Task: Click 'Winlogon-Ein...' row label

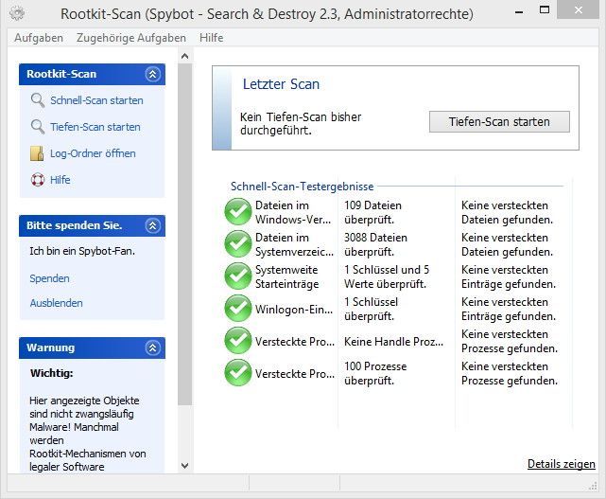Action: pyautogui.click(x=294, y=310)
